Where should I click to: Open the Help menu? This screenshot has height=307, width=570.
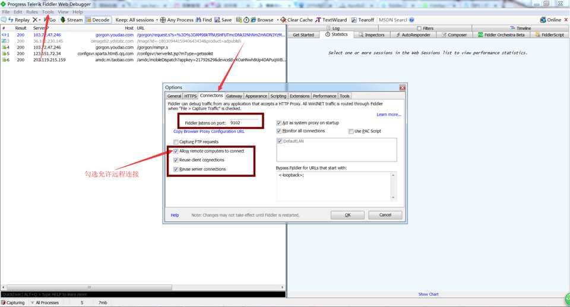pyautogui.click(x=77, y=12)
